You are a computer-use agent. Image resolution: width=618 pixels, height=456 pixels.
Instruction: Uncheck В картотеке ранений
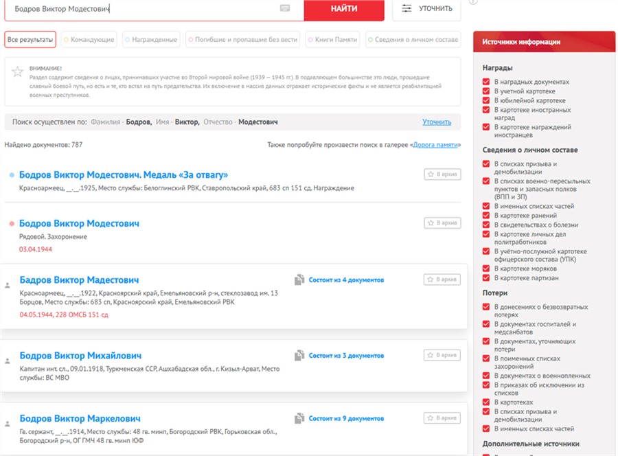click(486, 215)
